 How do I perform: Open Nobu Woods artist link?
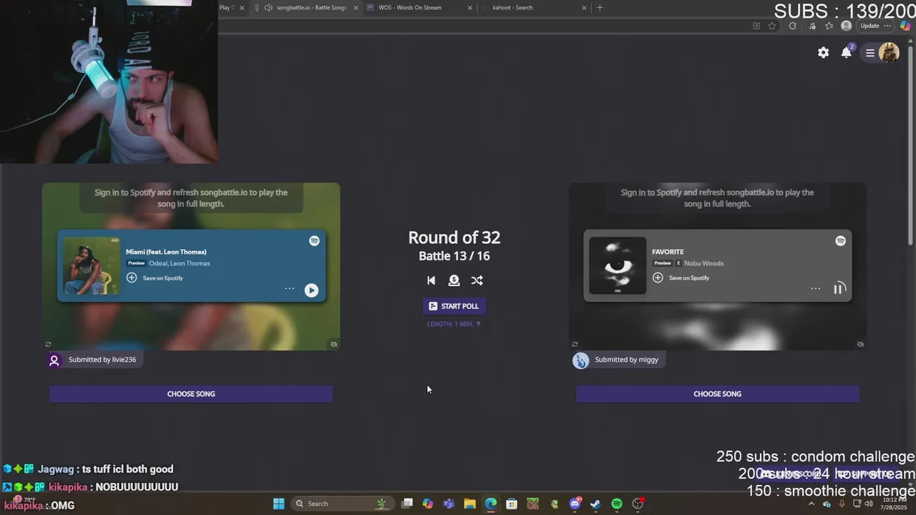point(703,263)
